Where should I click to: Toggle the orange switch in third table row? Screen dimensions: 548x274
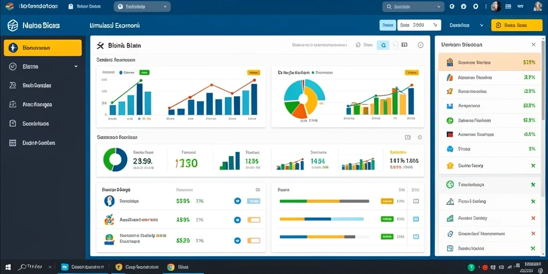254,240
